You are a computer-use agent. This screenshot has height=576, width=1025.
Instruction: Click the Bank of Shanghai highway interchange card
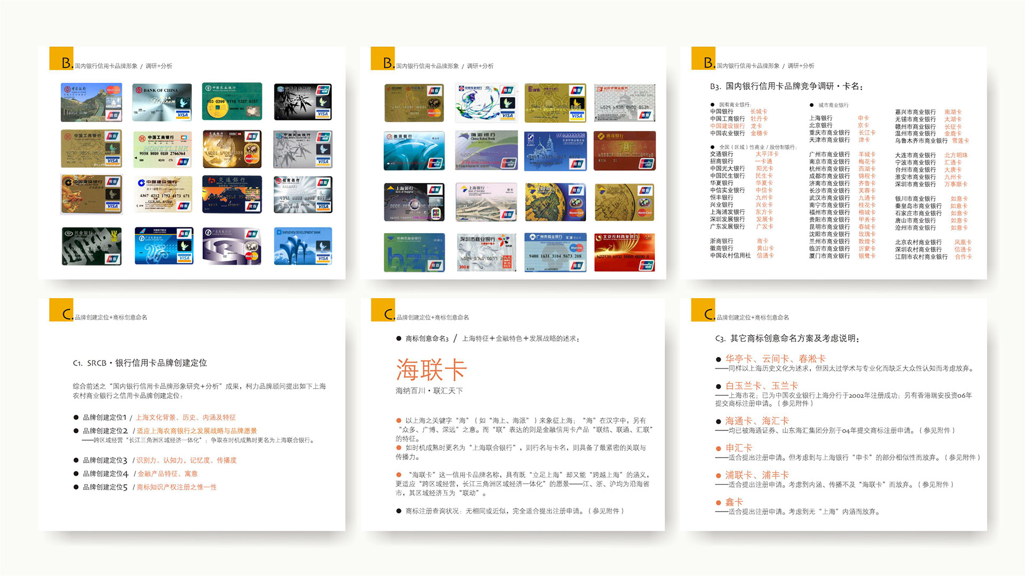[486, 202]
